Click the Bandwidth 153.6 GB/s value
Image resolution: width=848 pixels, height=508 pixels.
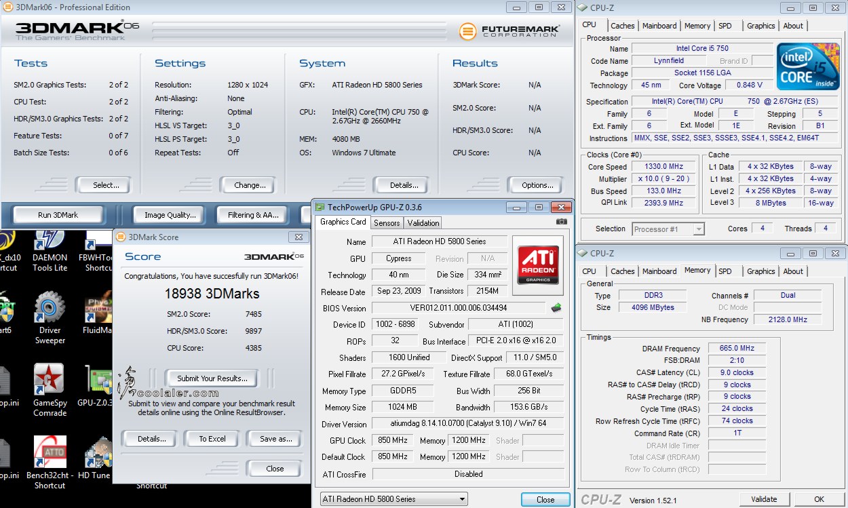point(528,408)
